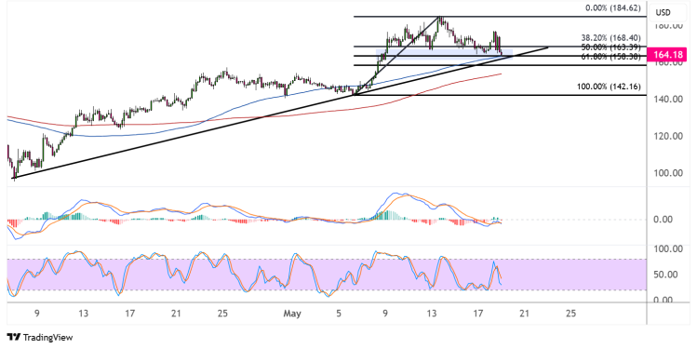Select the 100.00% (142.16) Fibonacci label

pyautogui.click(x=609, y=87)
